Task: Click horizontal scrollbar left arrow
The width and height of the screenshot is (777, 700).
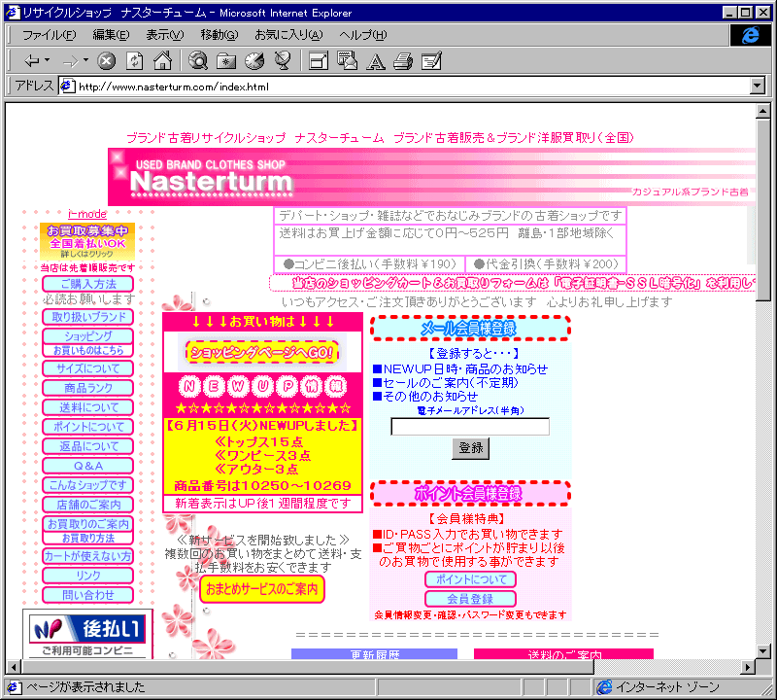Action: pyautogui.click(x=13, y=667)
